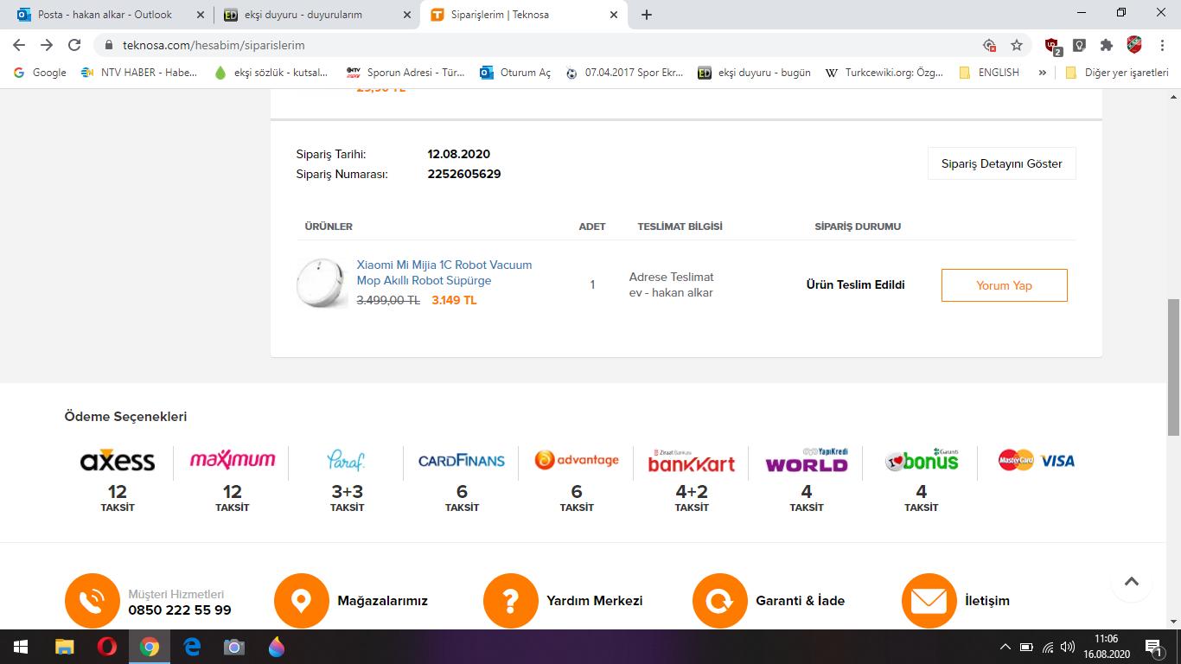Show hidden system tray icons
Image resolution: width=1181 pixels, height=664 pixels.
pyautogui.click(x=1005, y=647)
